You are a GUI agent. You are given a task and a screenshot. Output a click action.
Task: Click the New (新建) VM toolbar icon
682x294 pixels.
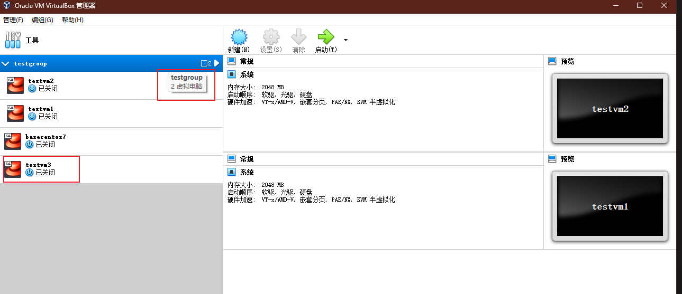[239, 37]
